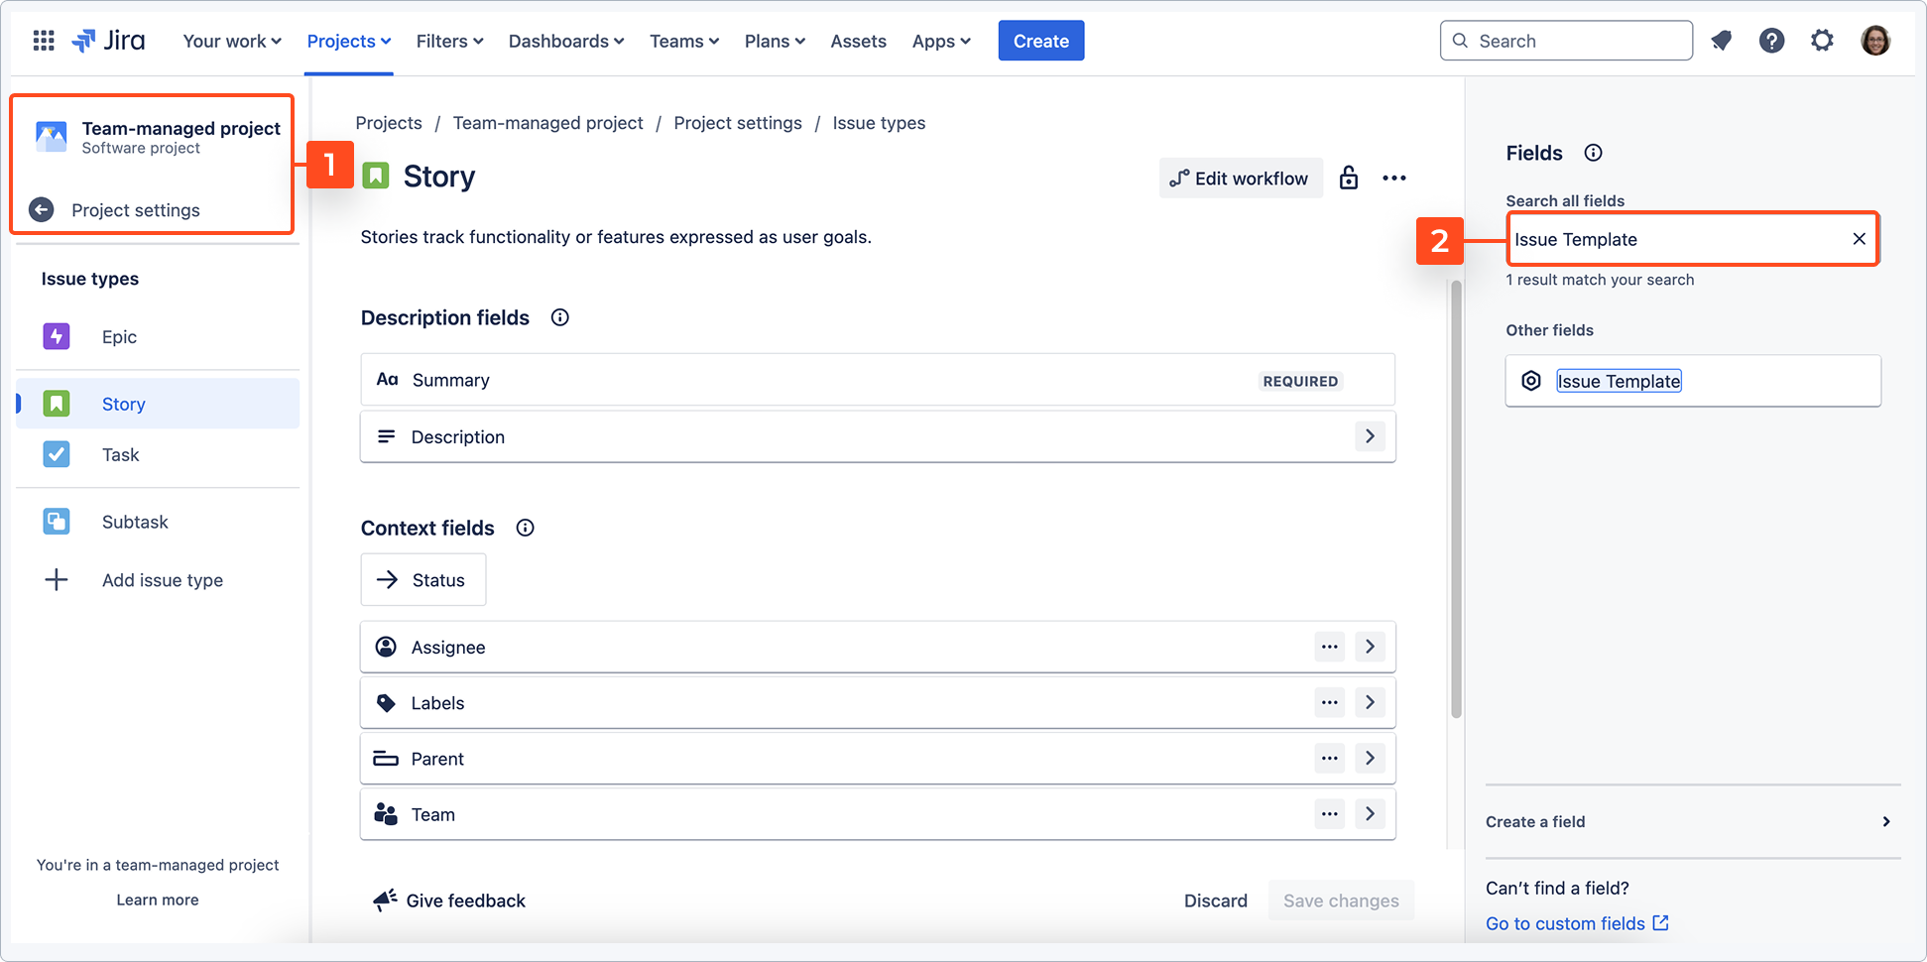Click the info icon next to Context fields
1927x962 pixels.
[526, 528]
